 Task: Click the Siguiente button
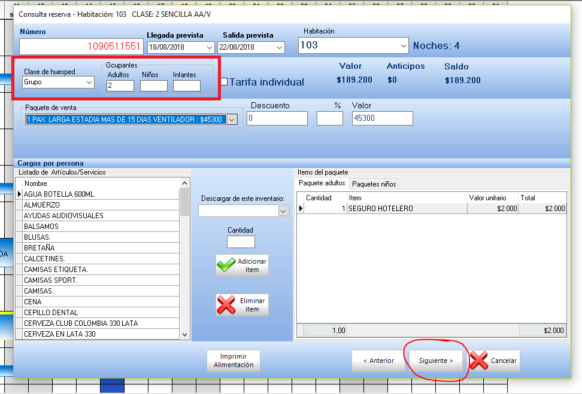click(x=435, y=361)
